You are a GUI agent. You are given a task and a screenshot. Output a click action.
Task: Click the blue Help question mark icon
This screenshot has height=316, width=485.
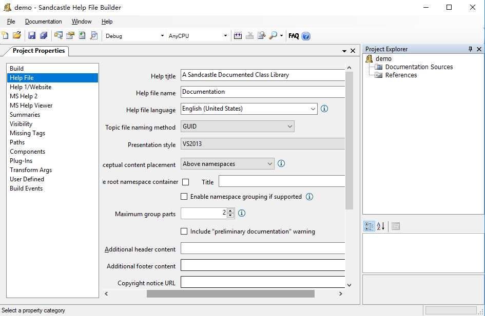[x=306, y=36]
